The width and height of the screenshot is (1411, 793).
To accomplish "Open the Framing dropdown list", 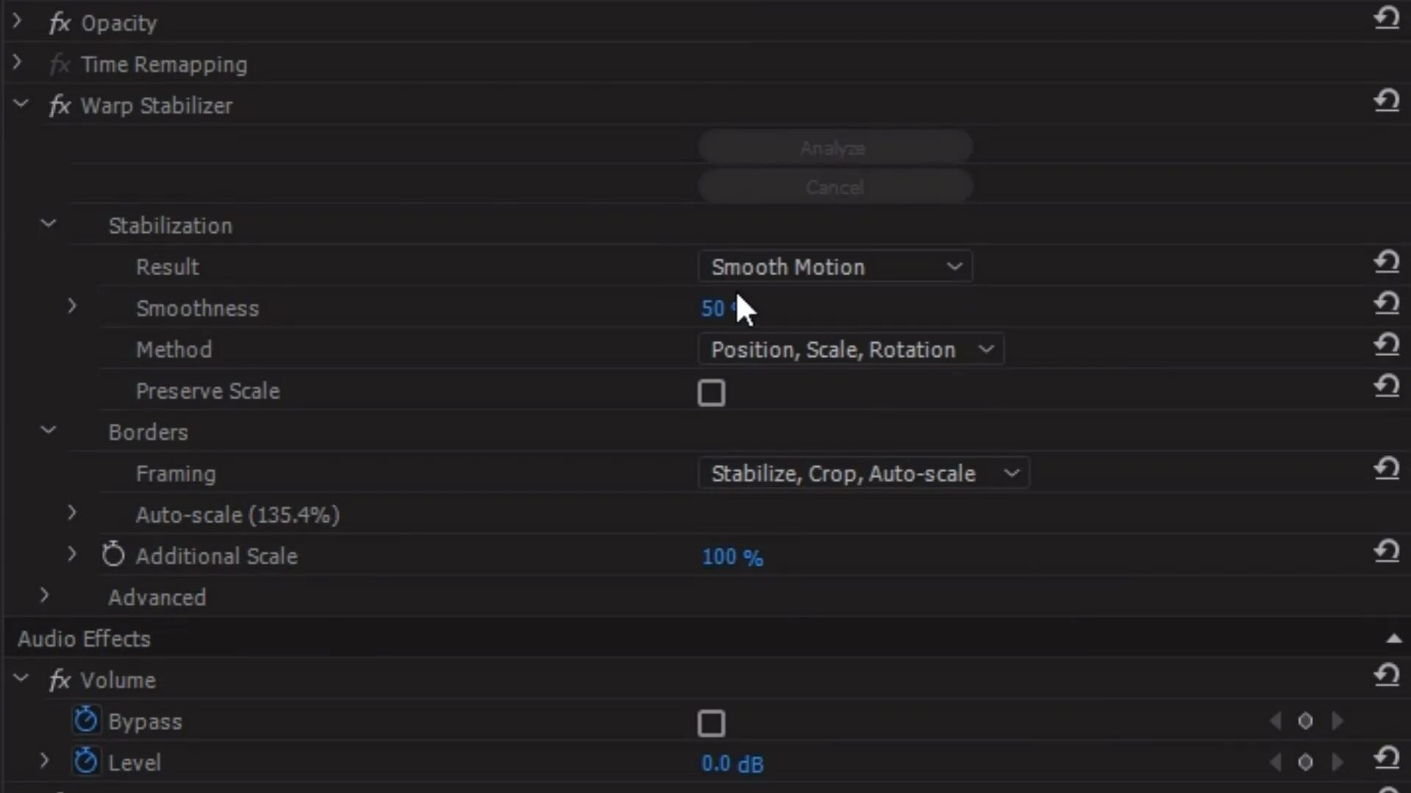I will click(864, 474).
